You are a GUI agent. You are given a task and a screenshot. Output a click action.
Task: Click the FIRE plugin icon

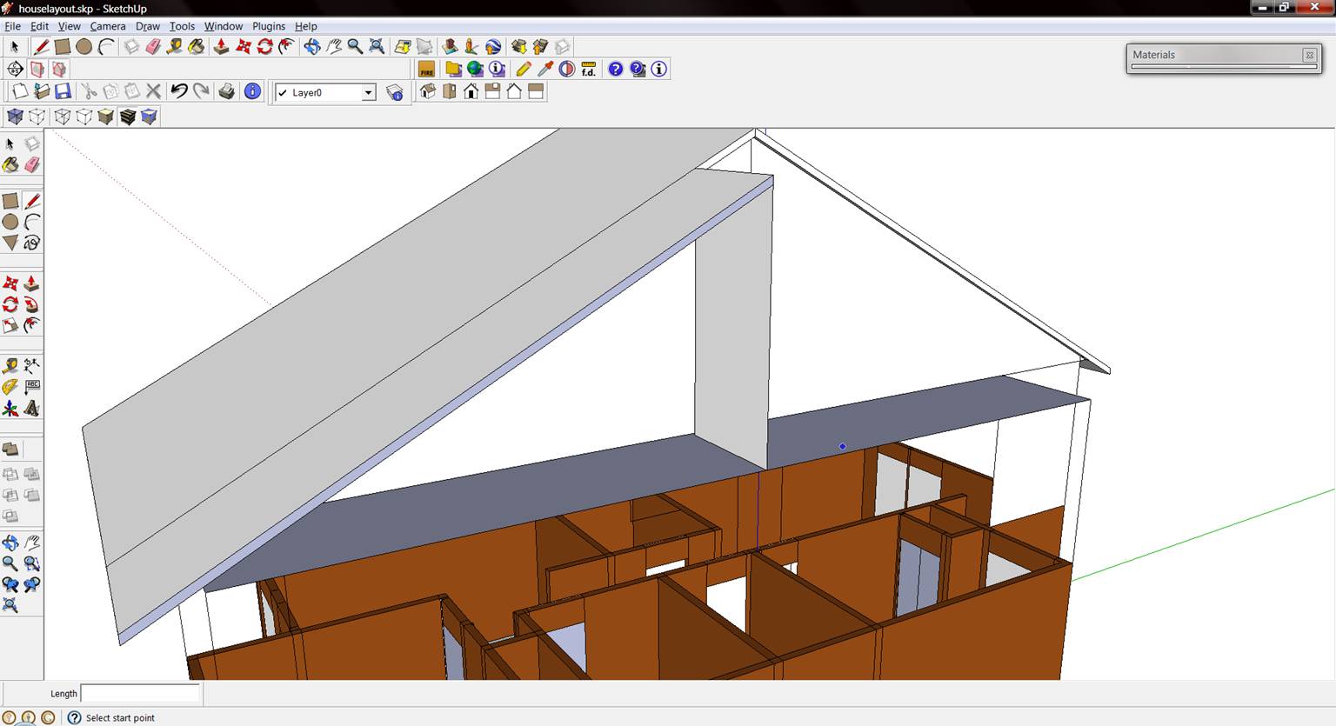coord(426,70)
